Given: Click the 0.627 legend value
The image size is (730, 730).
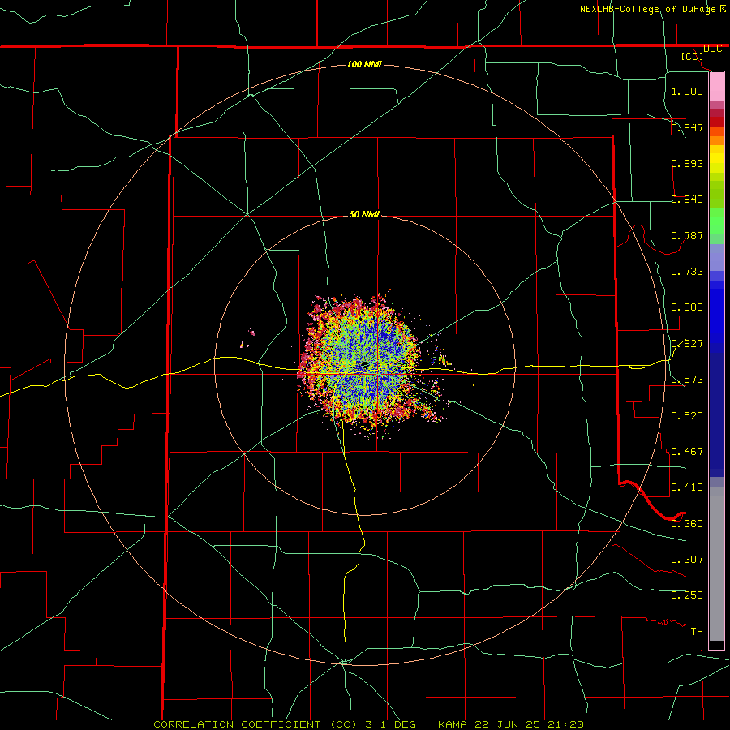Looking at the screenshot, I should (687, 344).
